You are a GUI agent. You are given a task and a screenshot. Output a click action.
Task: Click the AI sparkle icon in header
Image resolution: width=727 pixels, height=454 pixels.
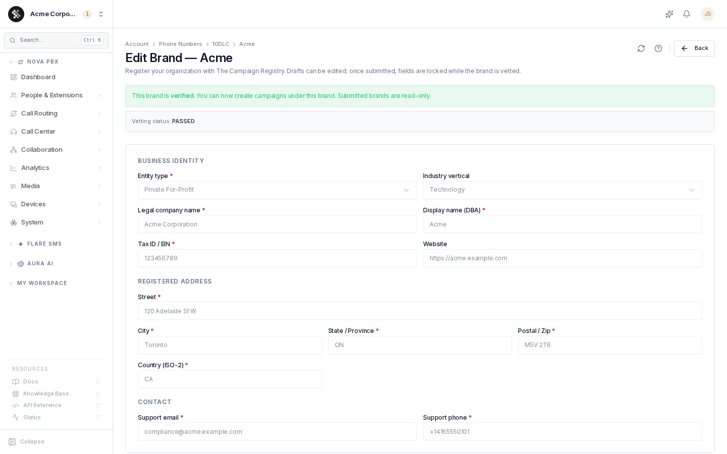tap(669, 14)
